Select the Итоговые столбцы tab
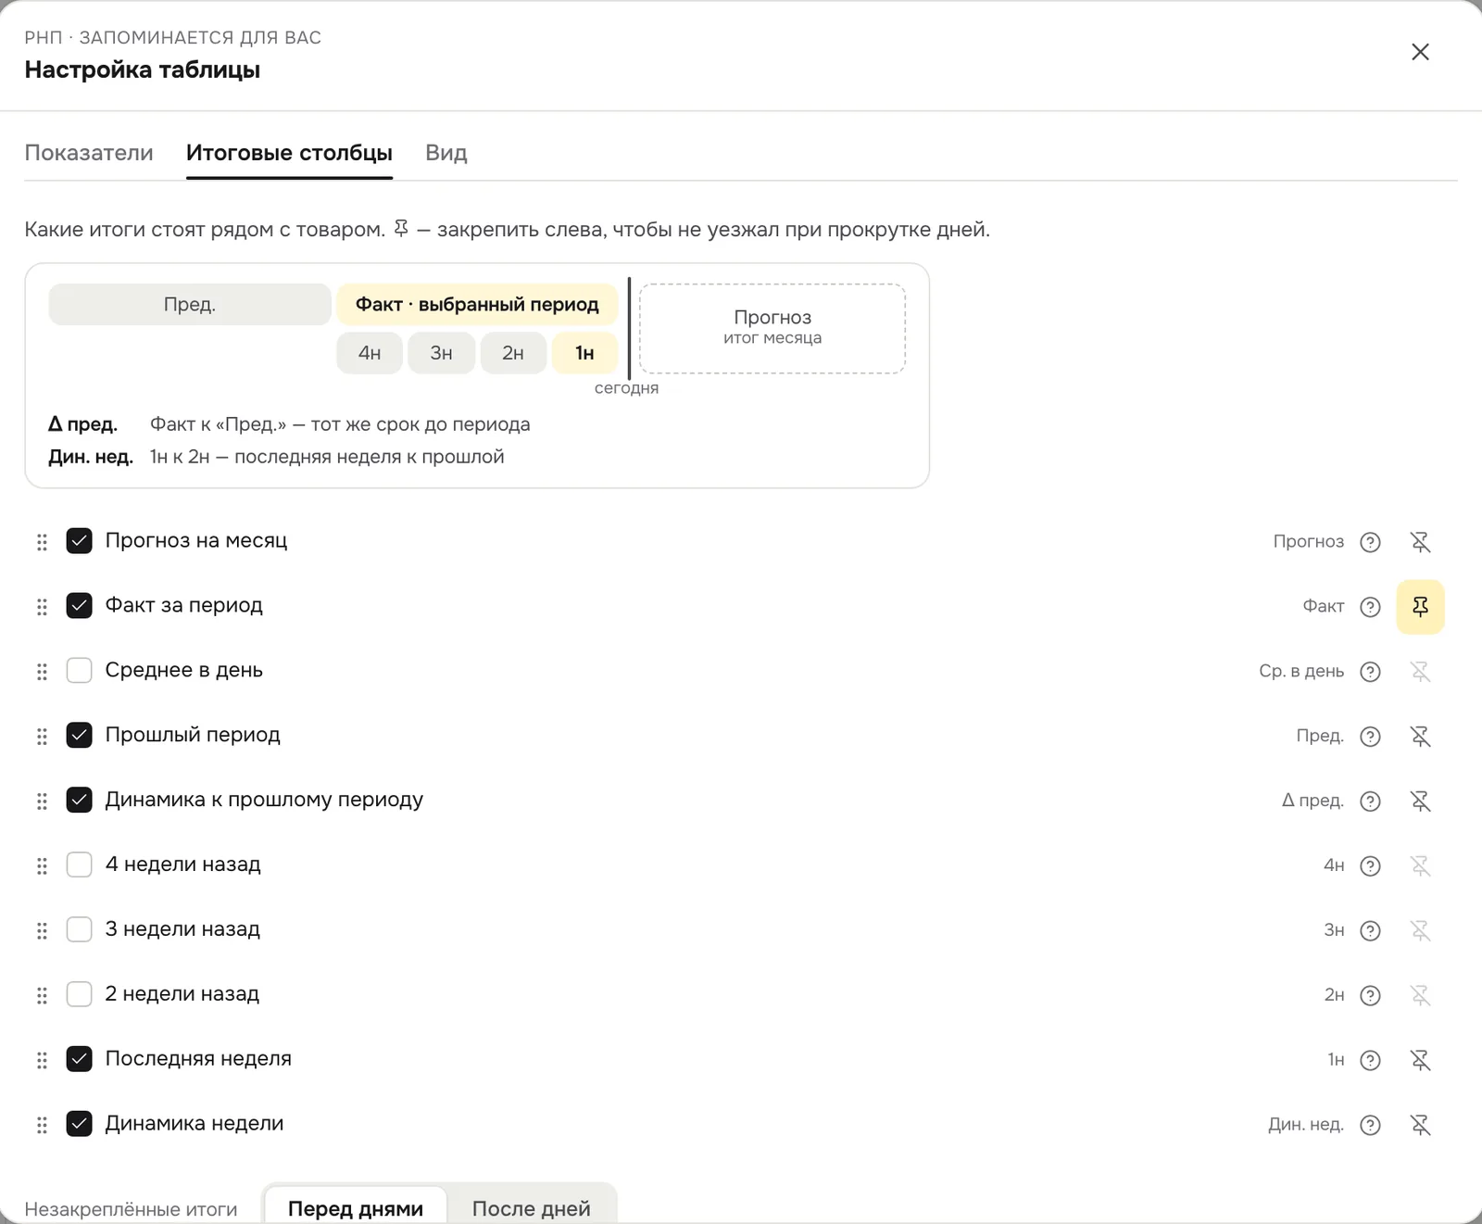This screenshot has width=1482, height=1224. tap(289, 153)
